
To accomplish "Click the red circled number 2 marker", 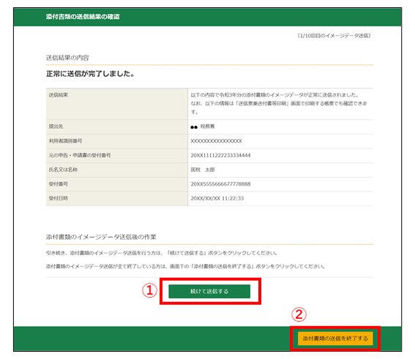I will coord(299,314).
